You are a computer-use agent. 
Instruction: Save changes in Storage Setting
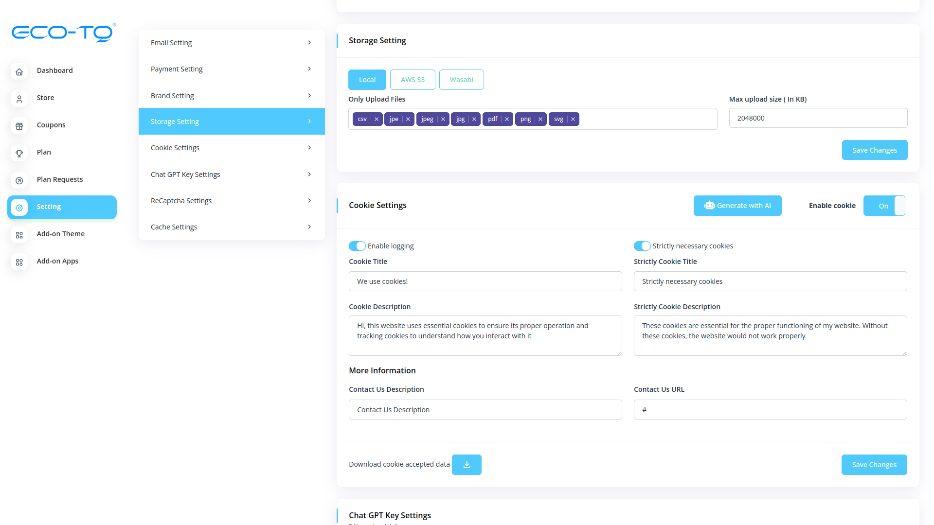pos(874,150)
